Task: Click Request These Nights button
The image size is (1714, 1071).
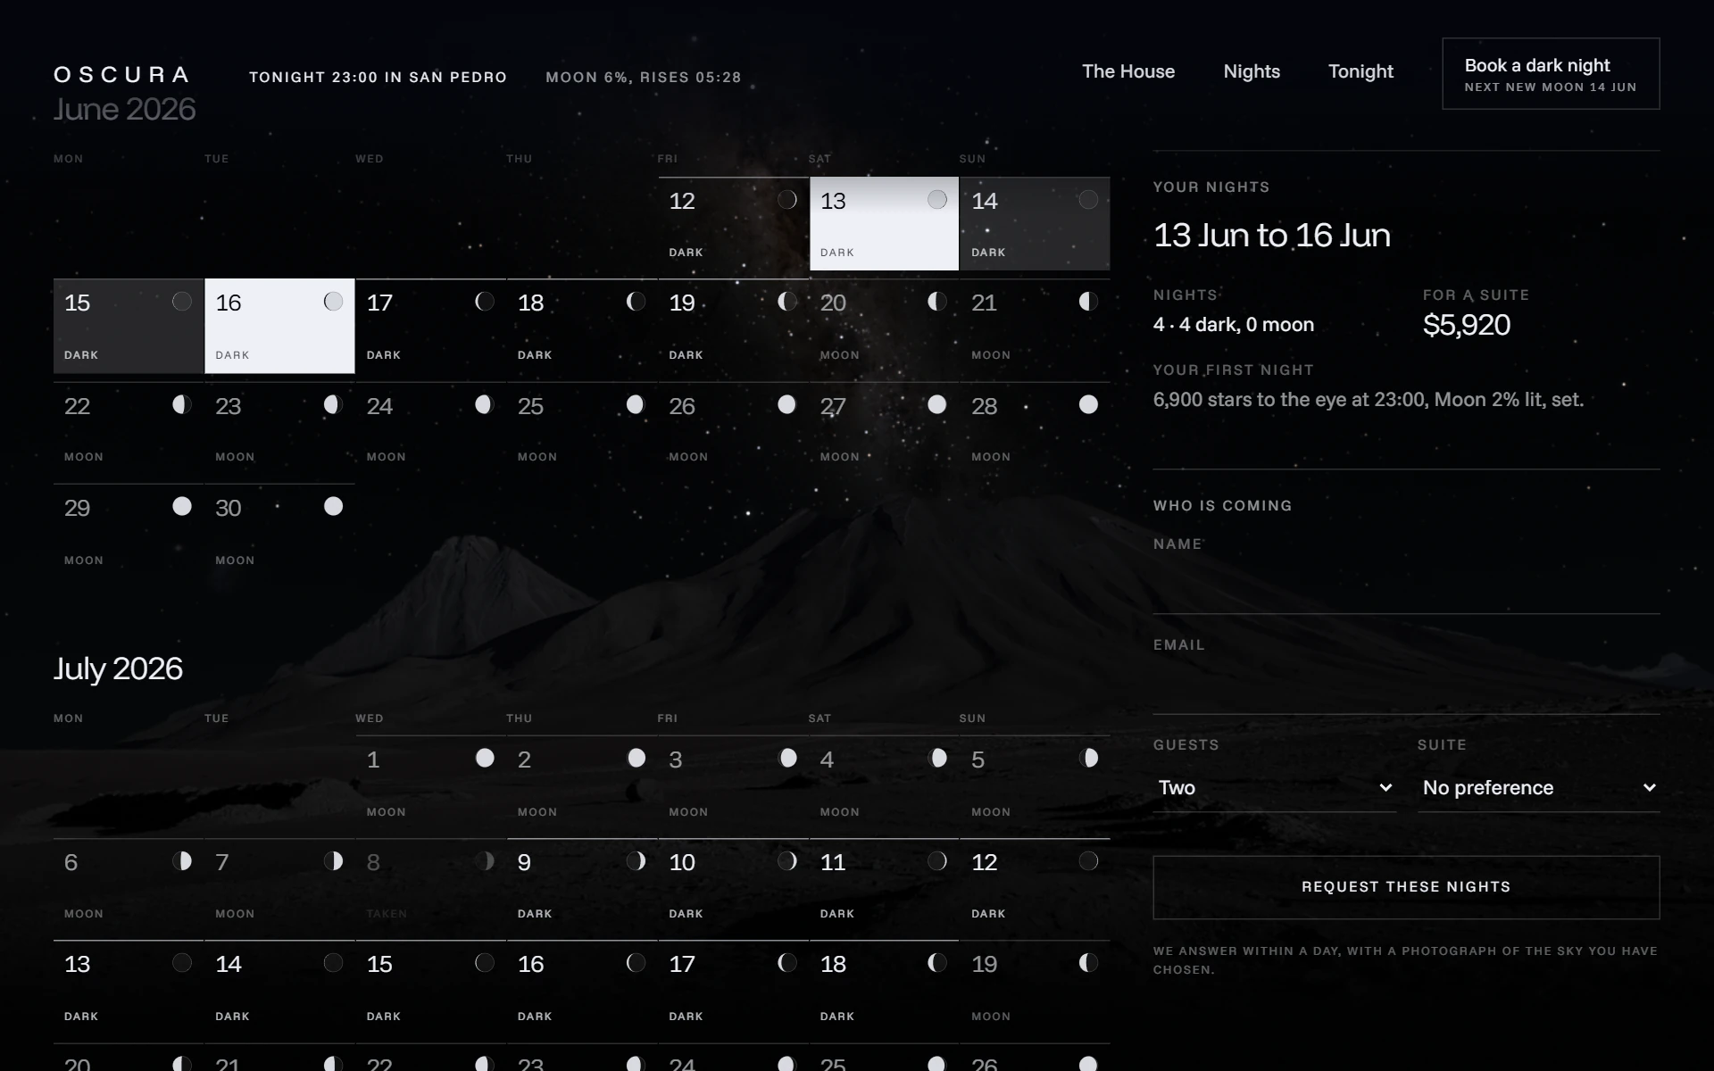Action: 1406,887
